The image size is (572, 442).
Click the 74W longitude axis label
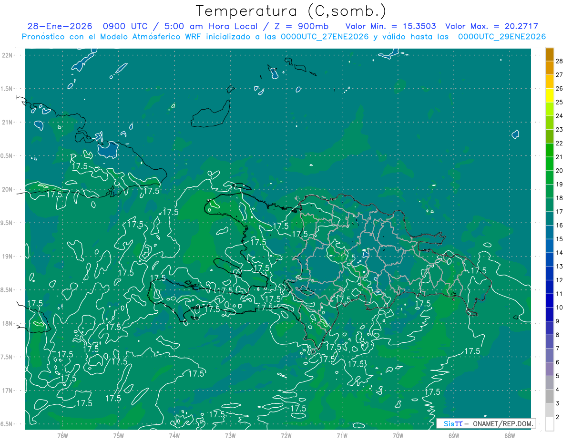(174, 436)
